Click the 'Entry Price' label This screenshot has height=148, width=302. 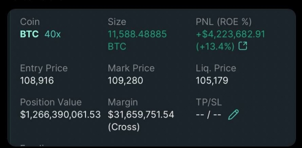pos(44,68)
